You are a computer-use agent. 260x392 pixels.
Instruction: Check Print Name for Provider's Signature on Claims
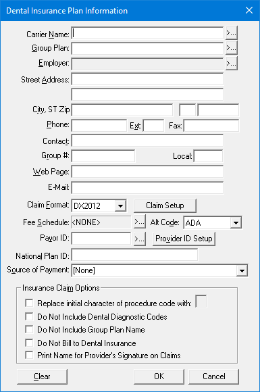(x=29, y=355)
